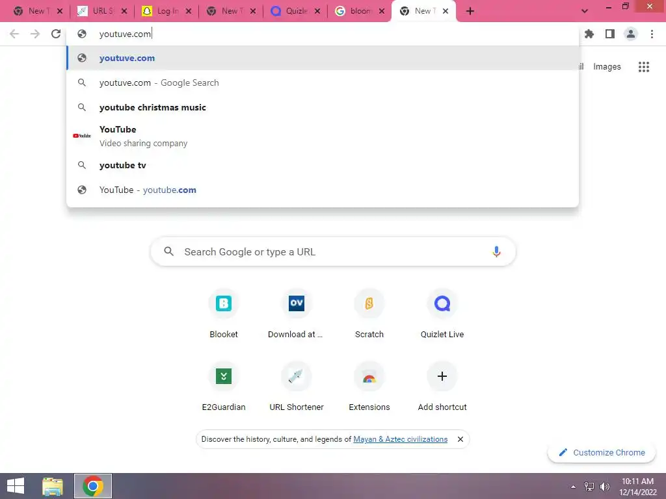Click the Chrome icon in the taskbar
Image resolution: width=666 pixels, height=499 pixels.
(93, 486)
